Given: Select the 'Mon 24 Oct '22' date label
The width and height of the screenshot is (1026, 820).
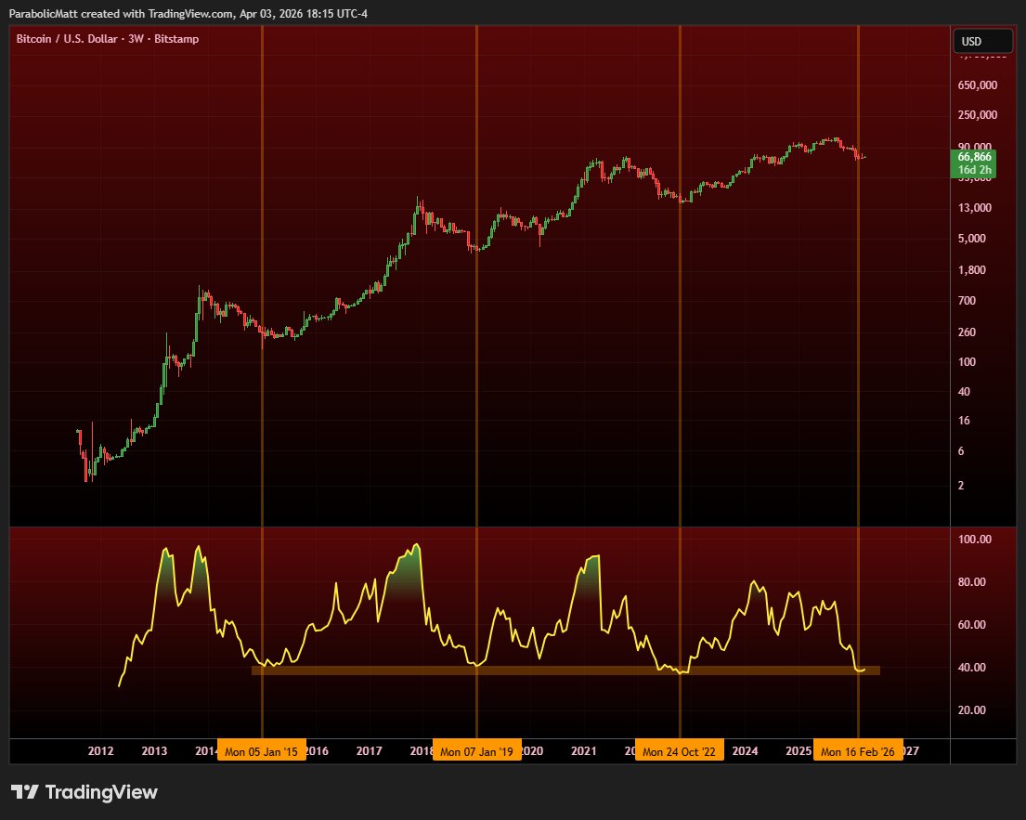Looking at the screenshot, I should (679, 752).
